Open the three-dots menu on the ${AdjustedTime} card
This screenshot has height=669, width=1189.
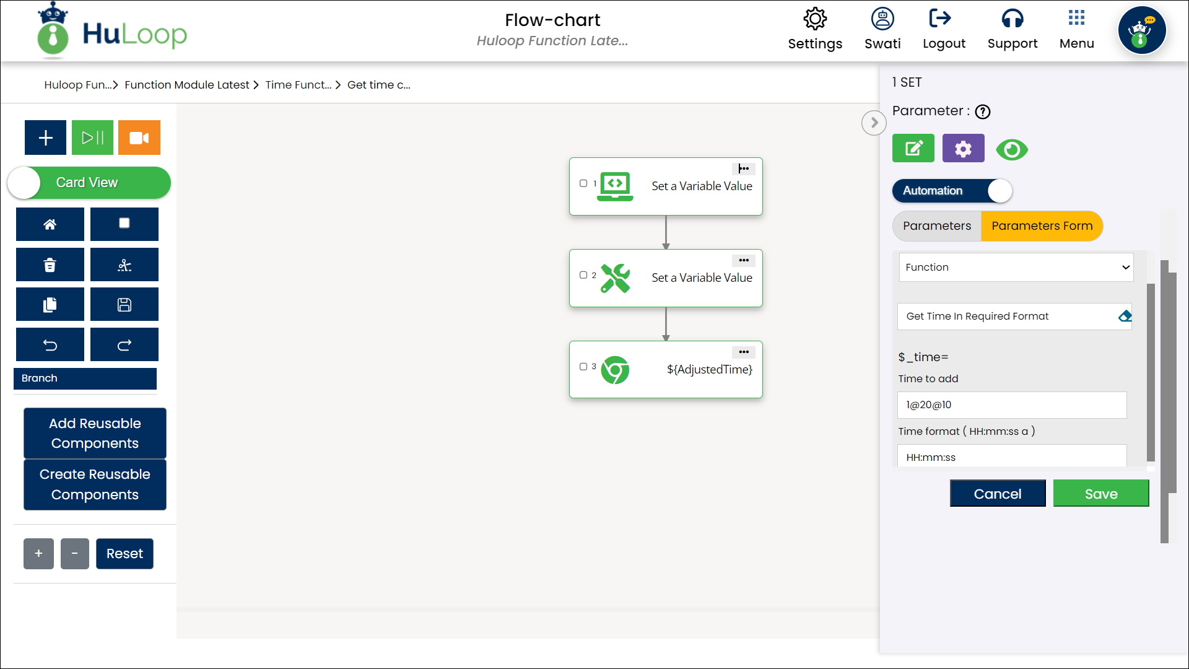pos(744,352)
